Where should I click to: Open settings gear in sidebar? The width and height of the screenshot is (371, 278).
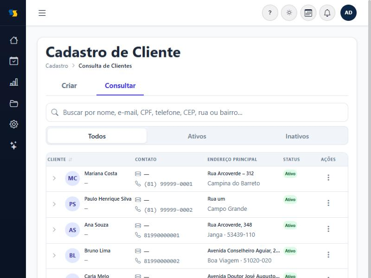click(x=14, y=124)
